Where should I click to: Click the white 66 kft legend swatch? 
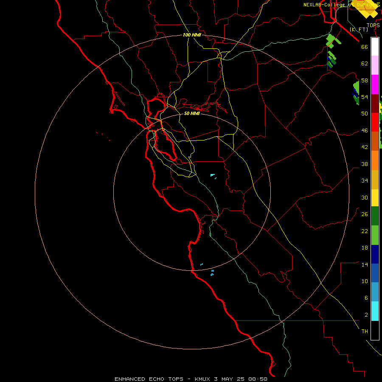pyautogui.click(x=375, y=47)
